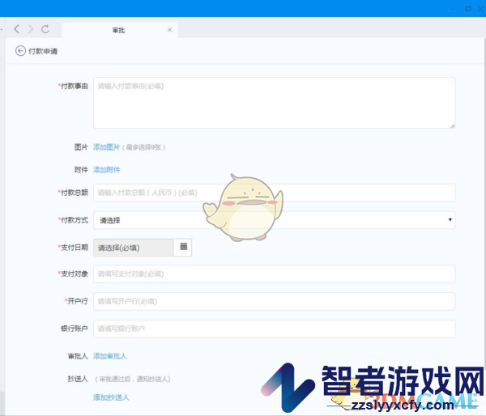Click the 付款事由 text area
This screenshot has width=486, height=416.
click(x=274, y=103)
